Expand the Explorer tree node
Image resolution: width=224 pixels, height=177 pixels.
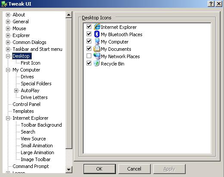[x=8, y=35]
